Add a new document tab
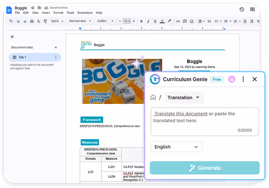 pos(56,47)
